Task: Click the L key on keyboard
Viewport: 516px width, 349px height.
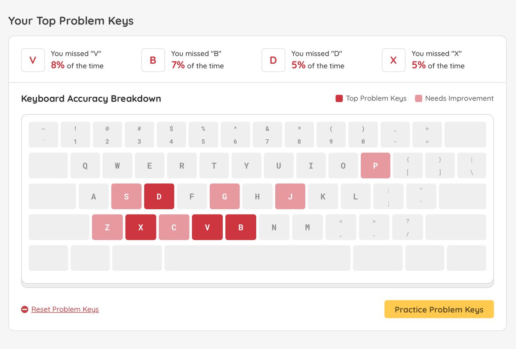Action: (356, 196)
